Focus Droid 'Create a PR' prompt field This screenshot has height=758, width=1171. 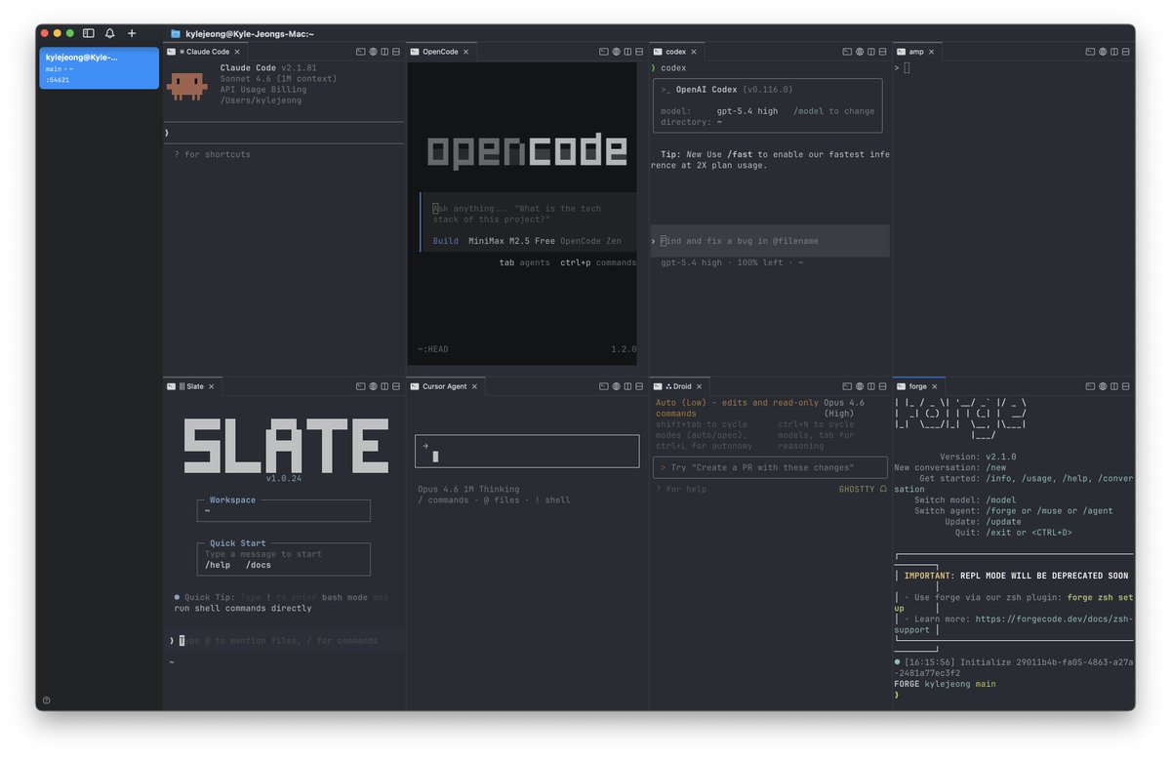770,467
